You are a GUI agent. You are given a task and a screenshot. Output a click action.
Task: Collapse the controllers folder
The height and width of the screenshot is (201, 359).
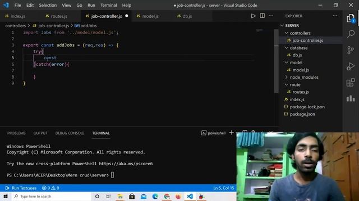pos(287,33)
